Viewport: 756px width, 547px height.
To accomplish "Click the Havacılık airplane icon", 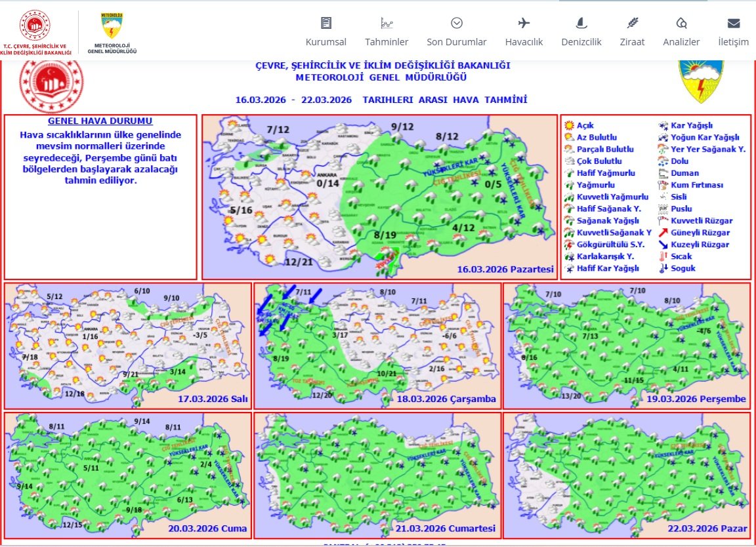I will 524,24.
